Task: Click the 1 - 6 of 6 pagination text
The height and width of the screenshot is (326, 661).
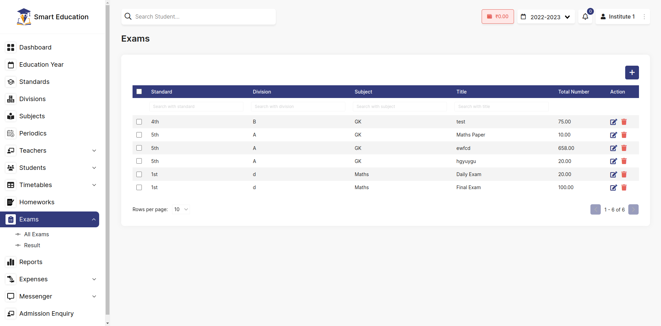Action: pos(615,210)
